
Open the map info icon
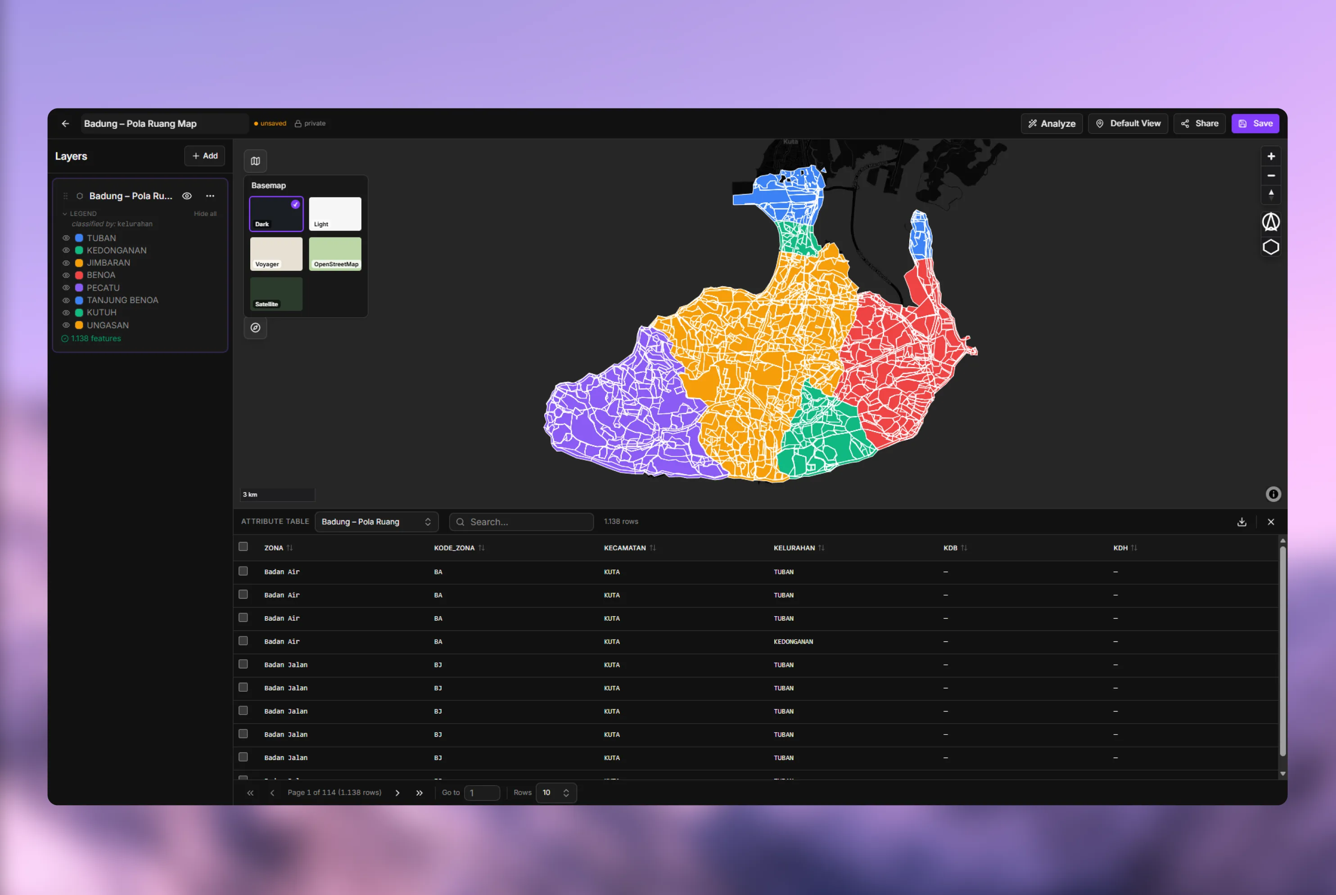(x=1273, y=494)
